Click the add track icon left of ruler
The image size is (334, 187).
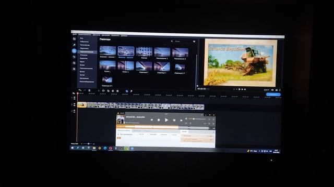(x=74, y=94)
